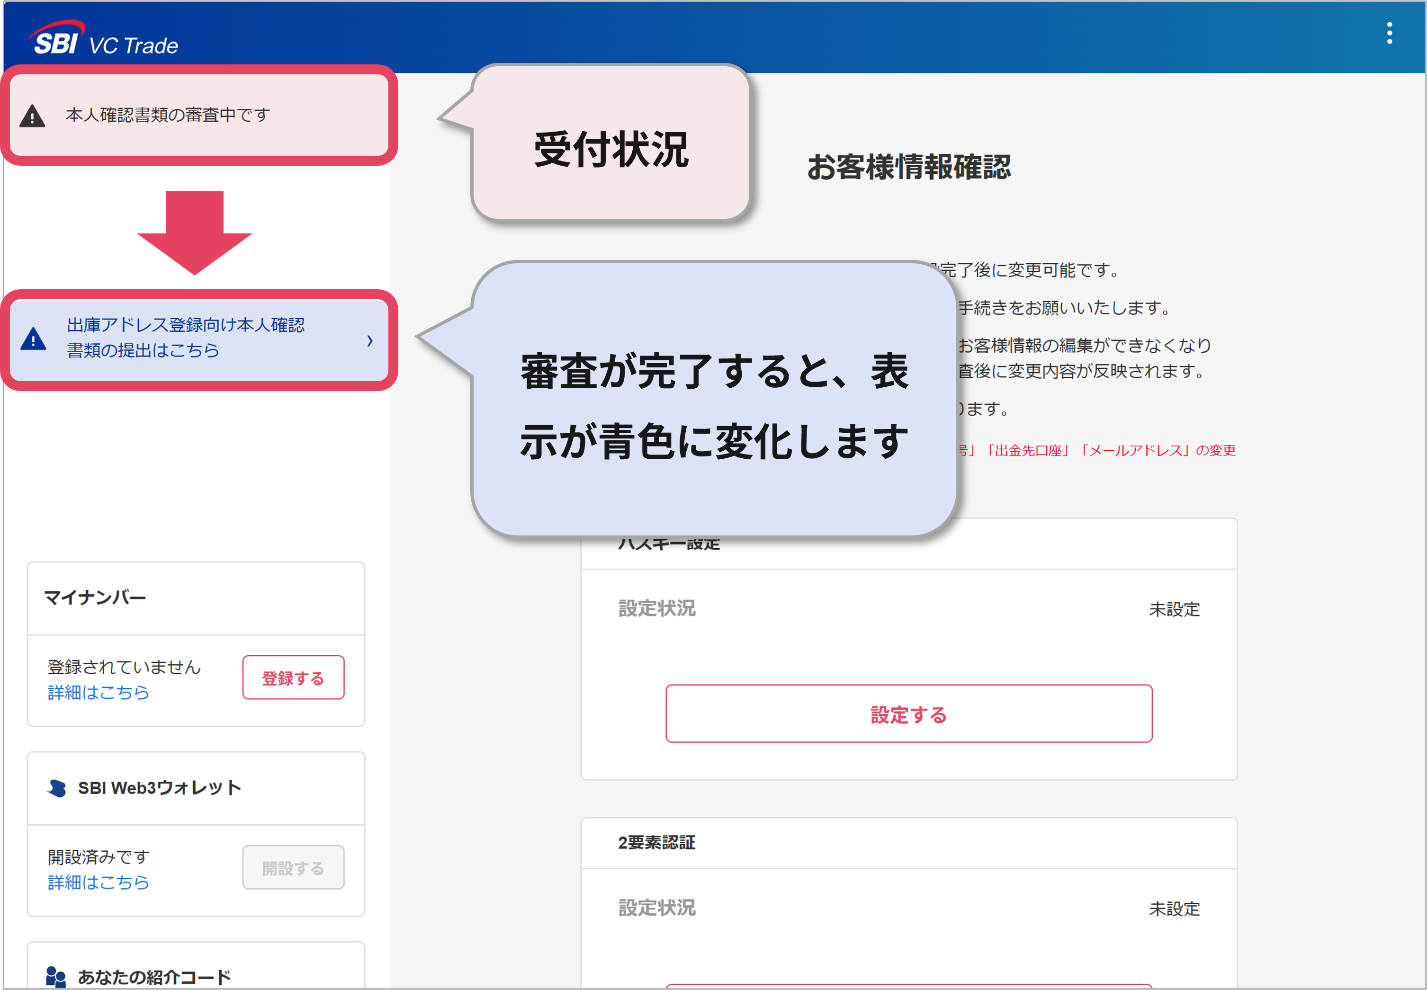Open the three-dot menu in the header
This screenshot has height=990, width=1427.
(x=1389, y=33)
